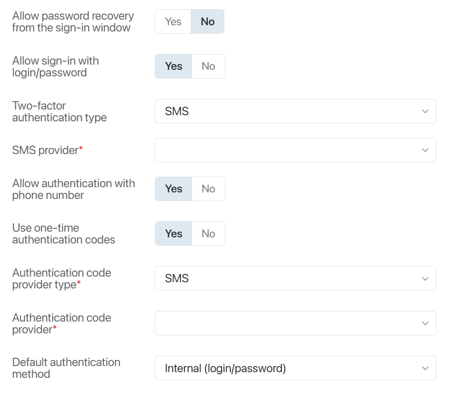Select Yes for password recovery from sign-in window
This screenshot has width=457, height=404.
(x=173, y=22)
